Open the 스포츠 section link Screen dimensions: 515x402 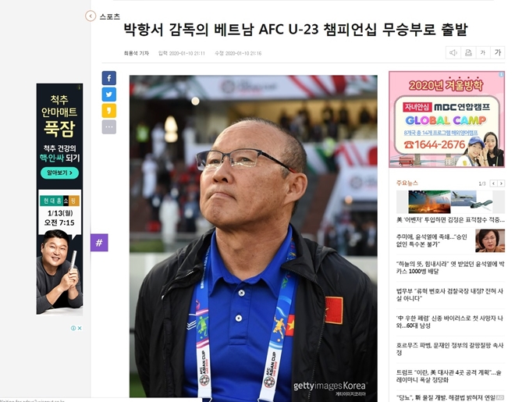point(110,16)
